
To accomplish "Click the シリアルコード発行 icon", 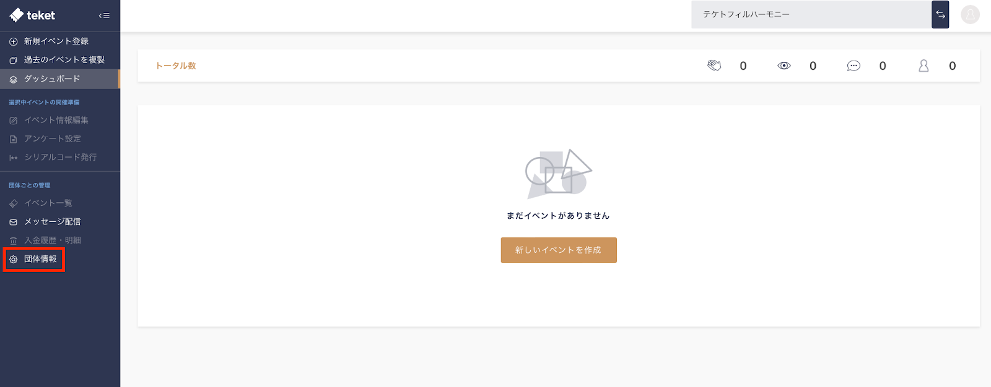I will tap(14, 158).
